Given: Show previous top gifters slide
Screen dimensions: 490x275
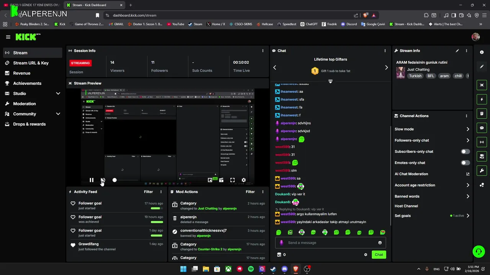Looking at the screenshot, I should point(274,67).
